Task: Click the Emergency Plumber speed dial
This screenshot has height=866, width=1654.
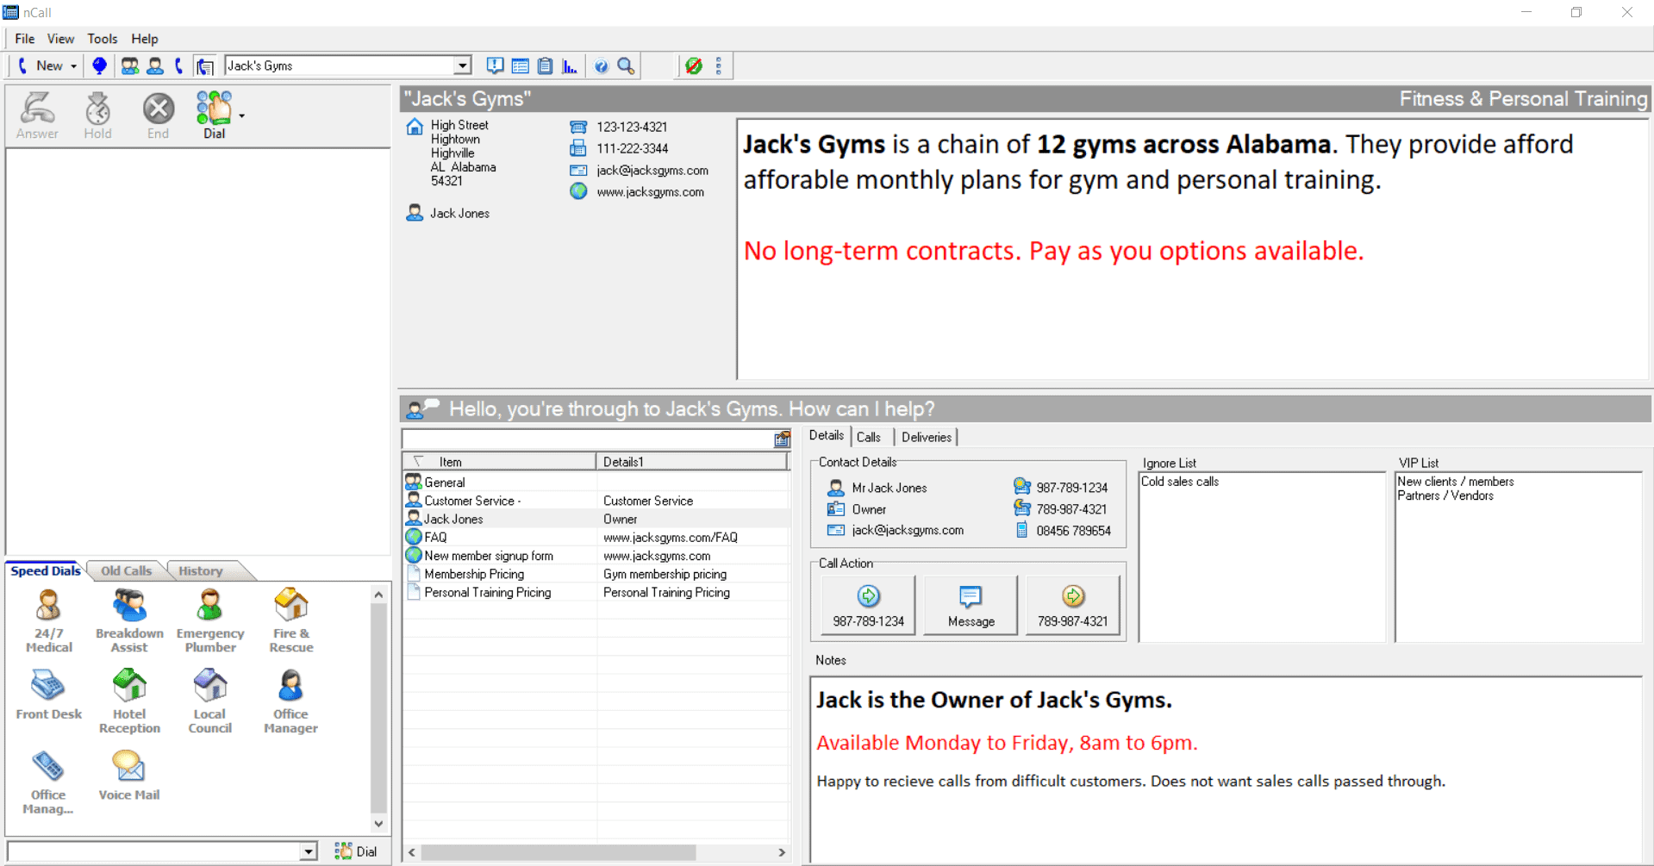Action: tap(210, 620)
